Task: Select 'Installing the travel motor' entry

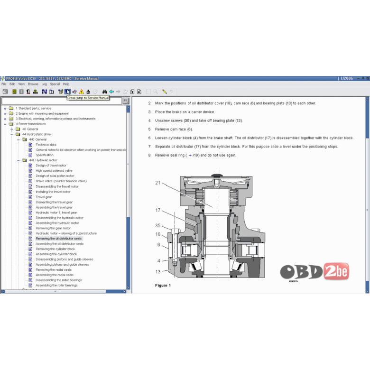Action: click(53, 192)
